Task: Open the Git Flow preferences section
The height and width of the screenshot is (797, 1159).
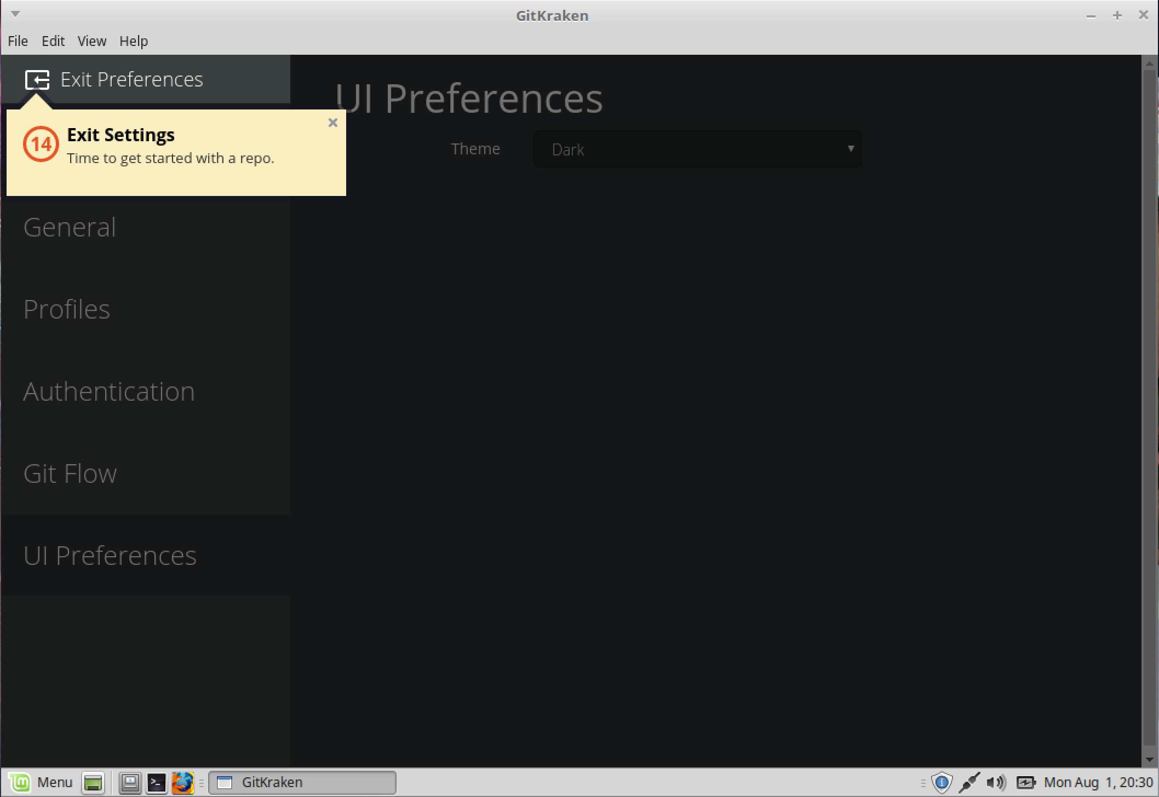Action: pyautogui.click(x=145, y=473)
